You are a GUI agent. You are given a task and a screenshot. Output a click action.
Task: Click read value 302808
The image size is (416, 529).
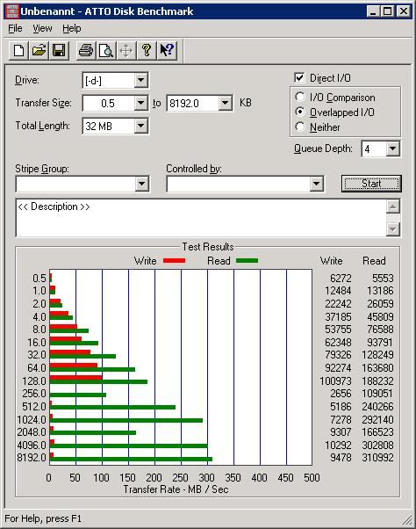pyautogui.click(x=377, y=445)
